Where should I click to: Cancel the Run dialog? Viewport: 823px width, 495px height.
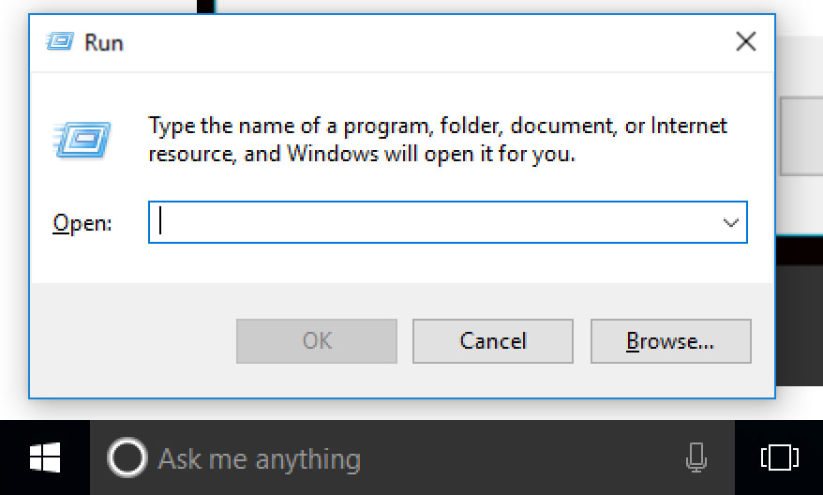pyautogui.click(x=492, y=341)
